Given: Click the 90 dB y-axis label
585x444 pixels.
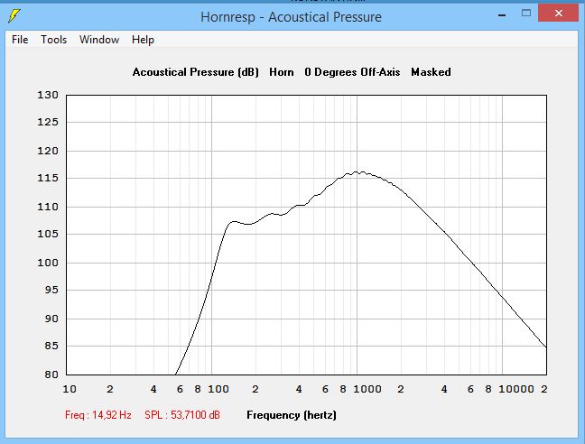Looking at the screenshot, I should pyautogui.click(x=51, y=319).
